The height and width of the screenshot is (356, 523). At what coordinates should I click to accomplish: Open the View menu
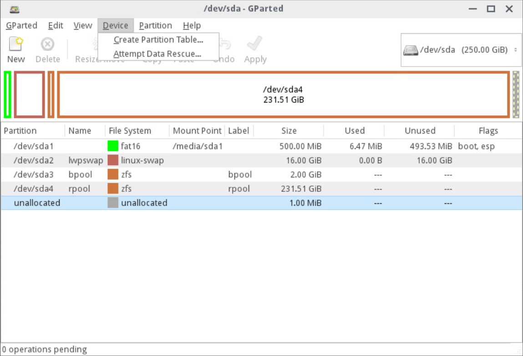coord(83,26)
